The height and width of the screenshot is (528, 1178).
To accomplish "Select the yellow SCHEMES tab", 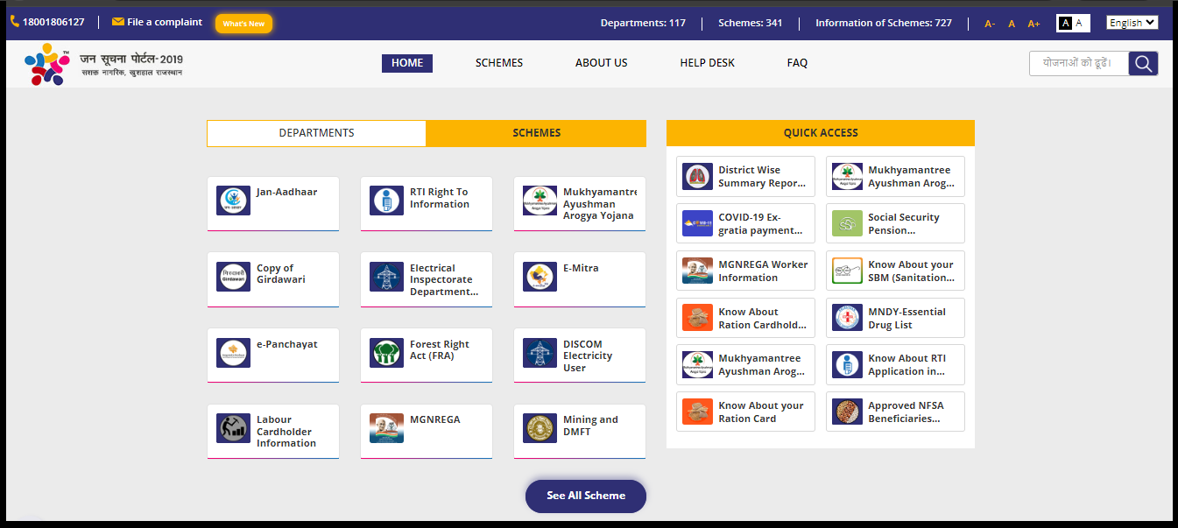I will (x=536, y=133).
